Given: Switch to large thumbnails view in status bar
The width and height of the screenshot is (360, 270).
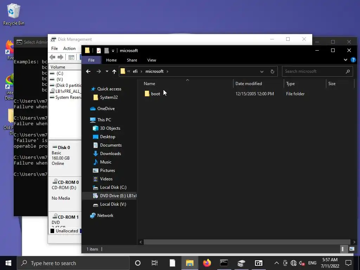Looking at the screenshot, I should click(352, 249).
